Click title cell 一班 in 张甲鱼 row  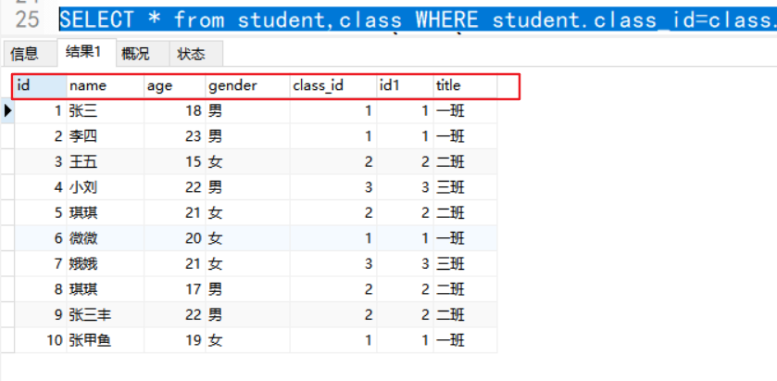point(465,340)
